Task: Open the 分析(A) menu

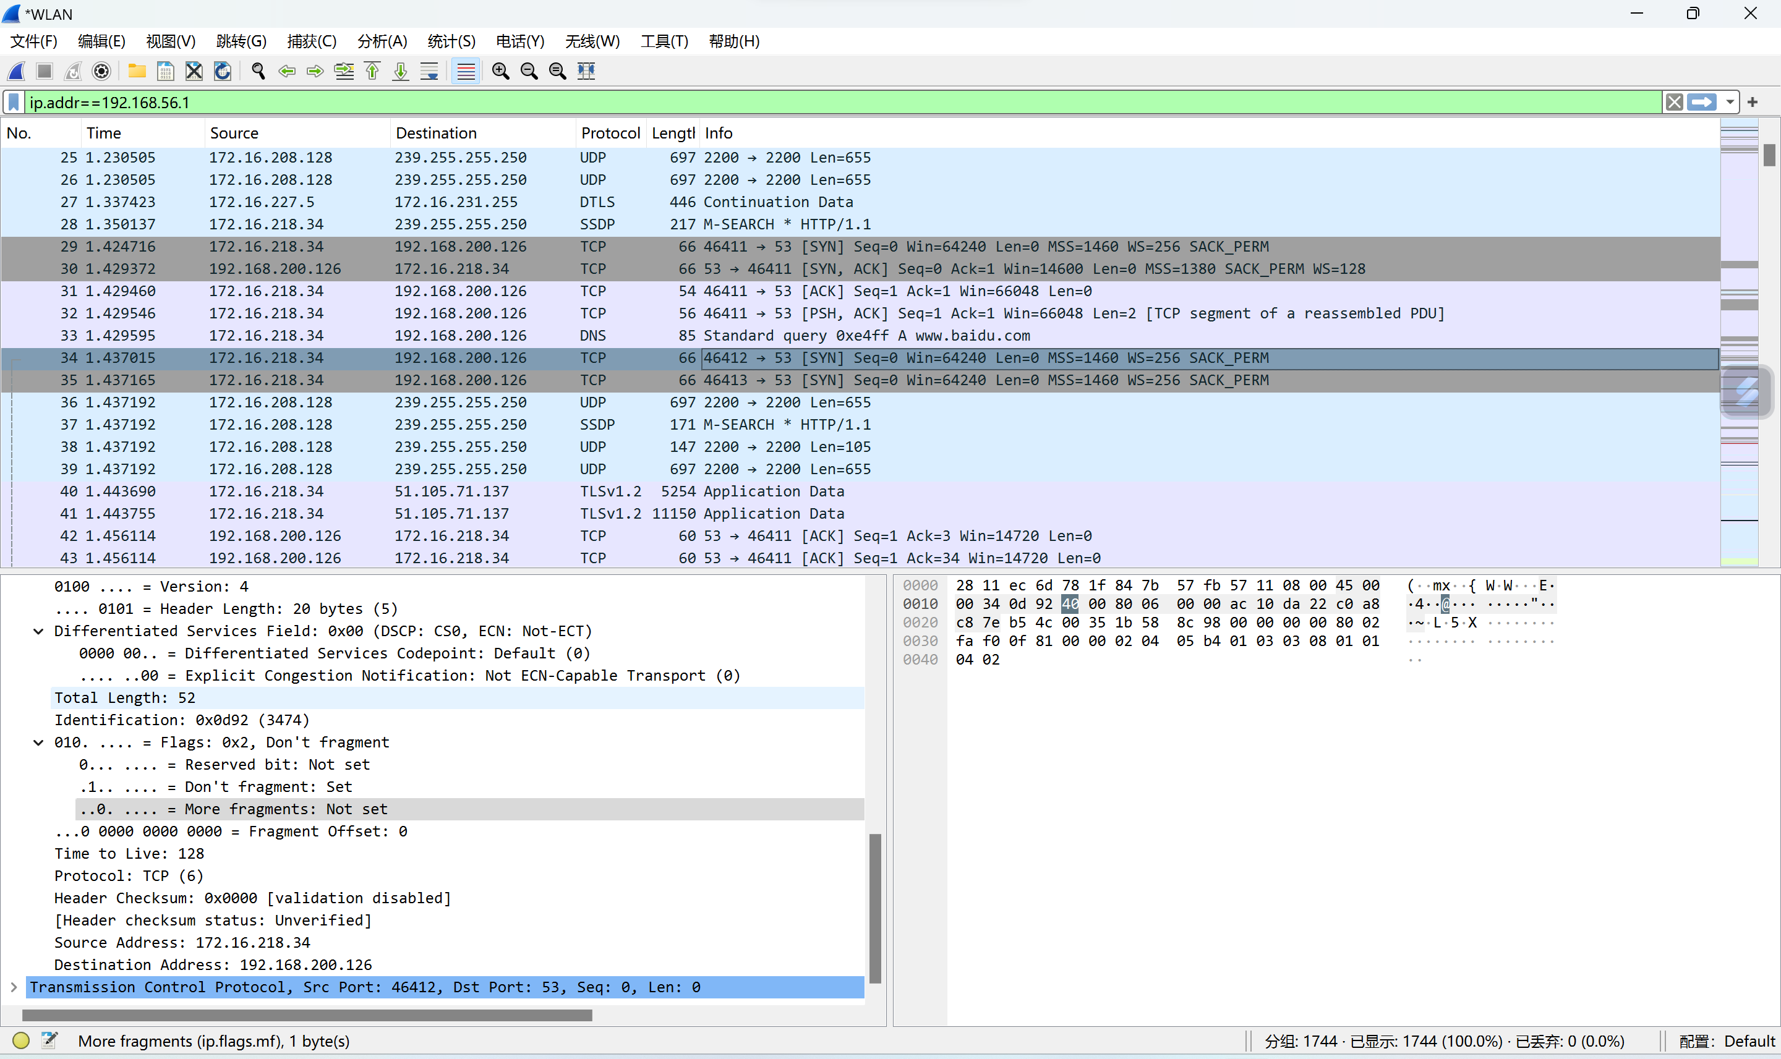Action: click(382, 41)
